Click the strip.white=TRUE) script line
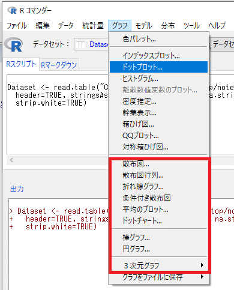234x290 pixels. pyautogui.click(x=51, y=103)
